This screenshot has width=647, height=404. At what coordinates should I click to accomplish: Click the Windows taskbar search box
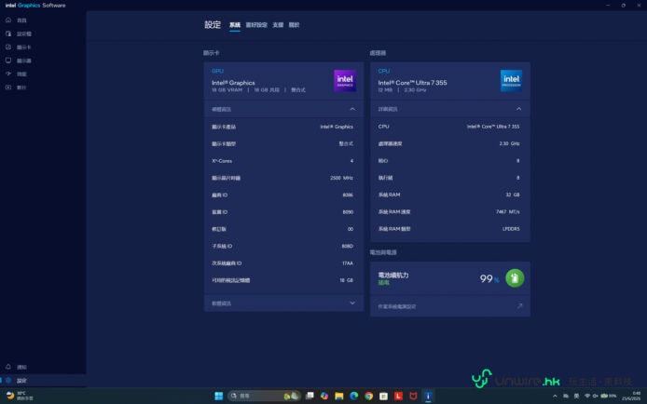(263, 396)
